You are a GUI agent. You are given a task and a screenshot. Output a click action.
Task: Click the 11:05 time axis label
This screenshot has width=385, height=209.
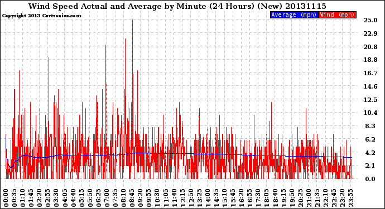point(166,198)
